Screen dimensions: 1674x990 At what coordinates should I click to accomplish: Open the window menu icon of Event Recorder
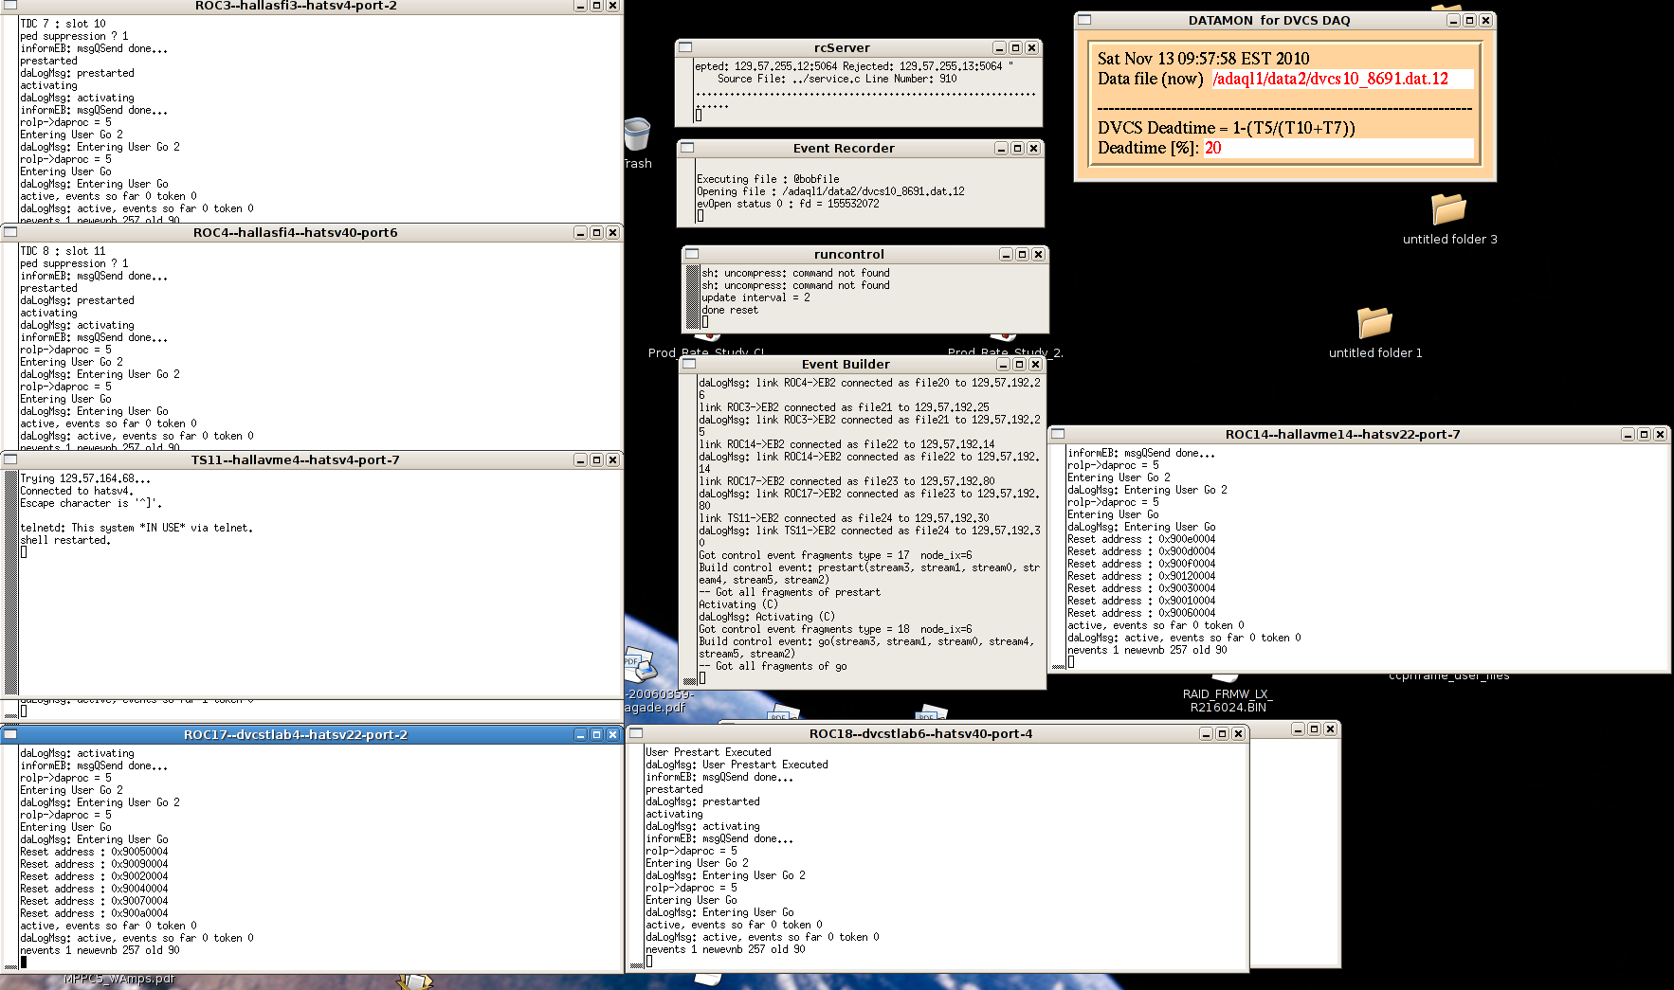(x=687, y=148)
